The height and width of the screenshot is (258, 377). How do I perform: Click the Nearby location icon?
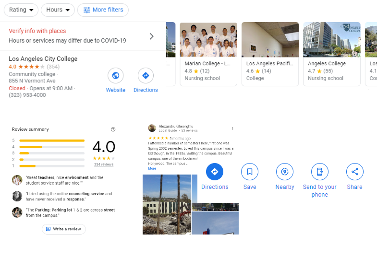click(285, 172)
